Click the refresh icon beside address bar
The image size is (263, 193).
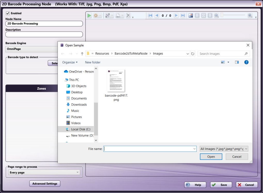pos(193,54)
